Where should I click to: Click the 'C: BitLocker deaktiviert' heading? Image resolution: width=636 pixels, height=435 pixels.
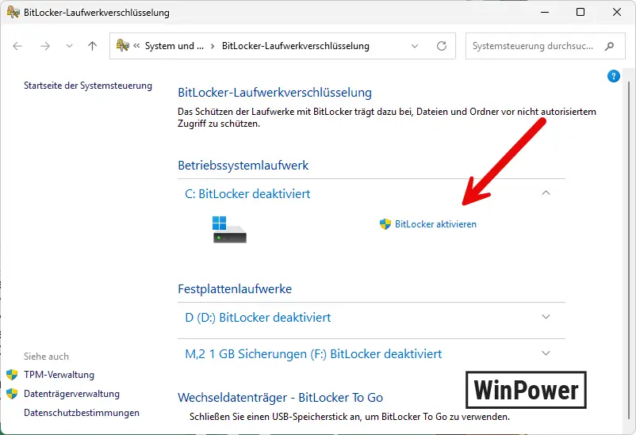point(247,194)
